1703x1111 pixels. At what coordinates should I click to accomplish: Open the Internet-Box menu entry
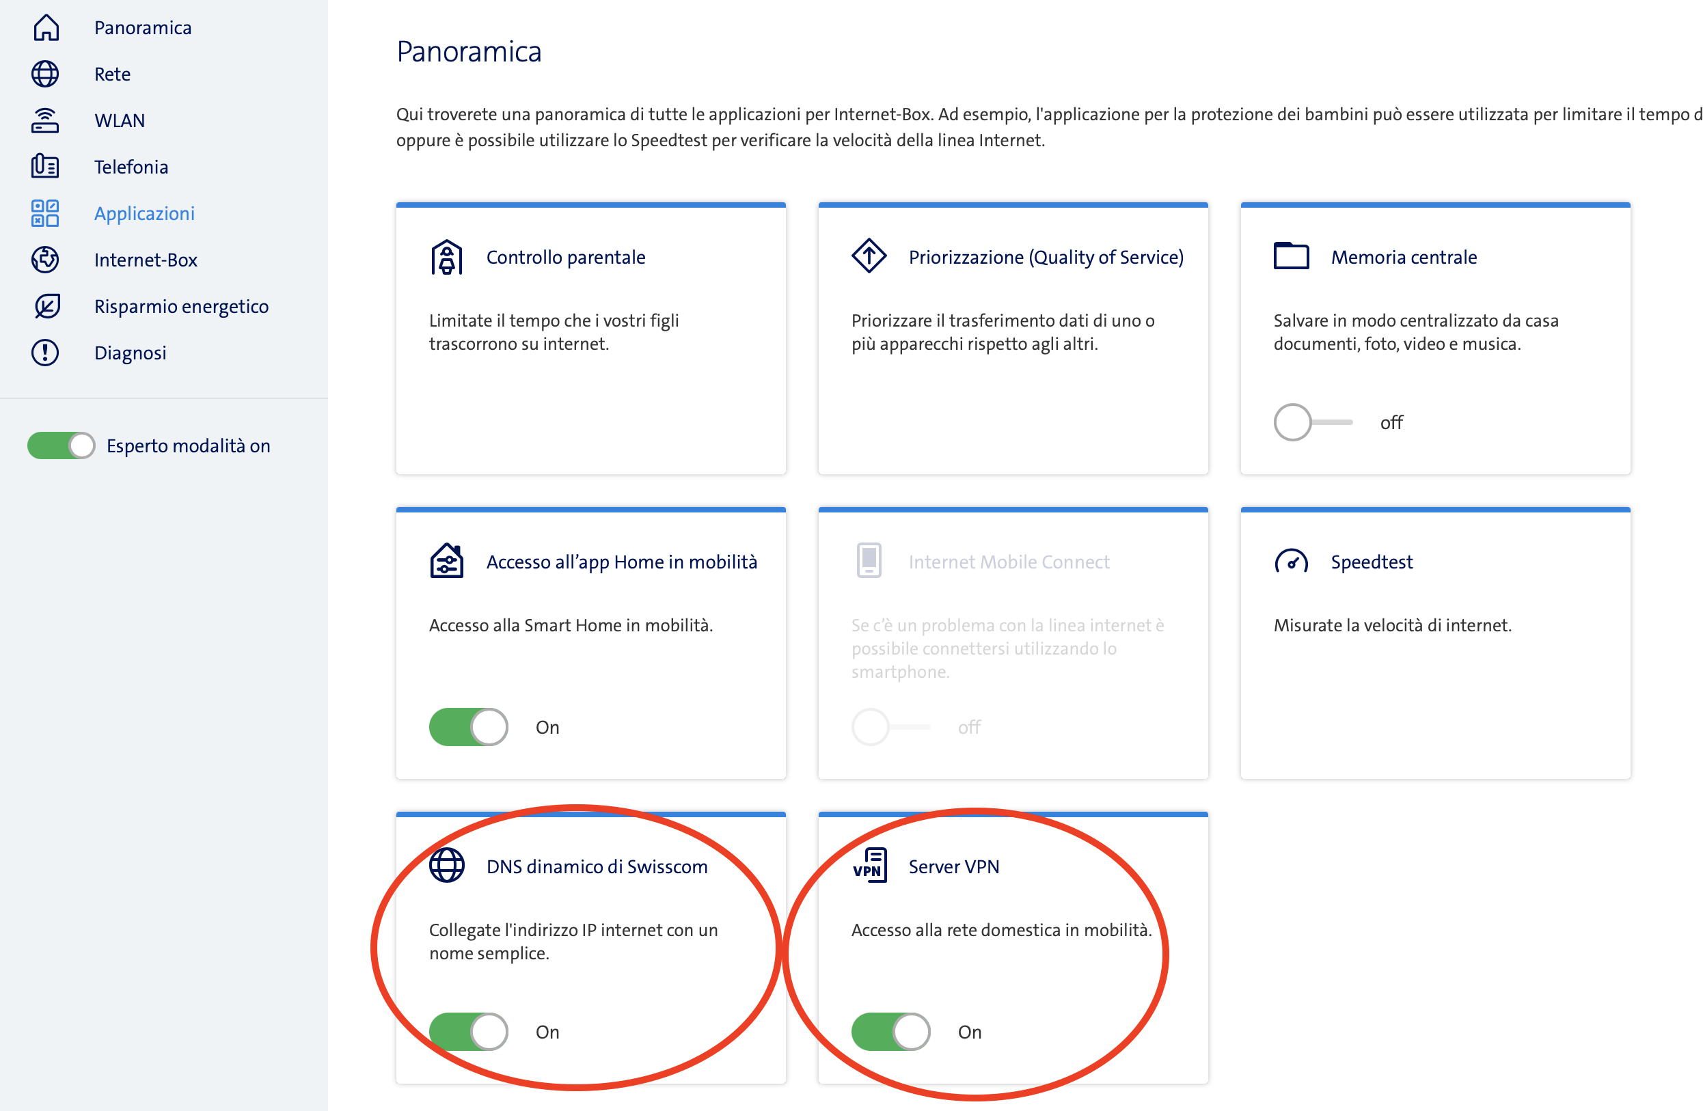(x=146, y=260)
